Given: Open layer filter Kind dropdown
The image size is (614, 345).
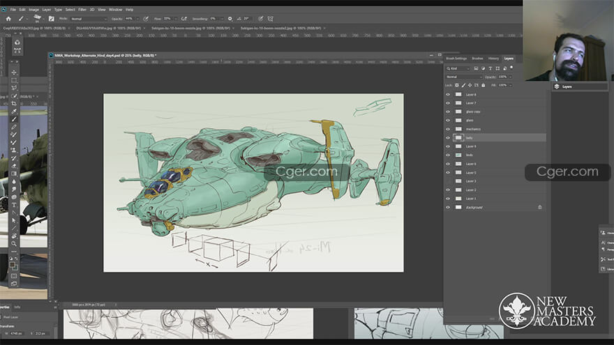Looking at the screenshot, I should (x=458, y=68).
